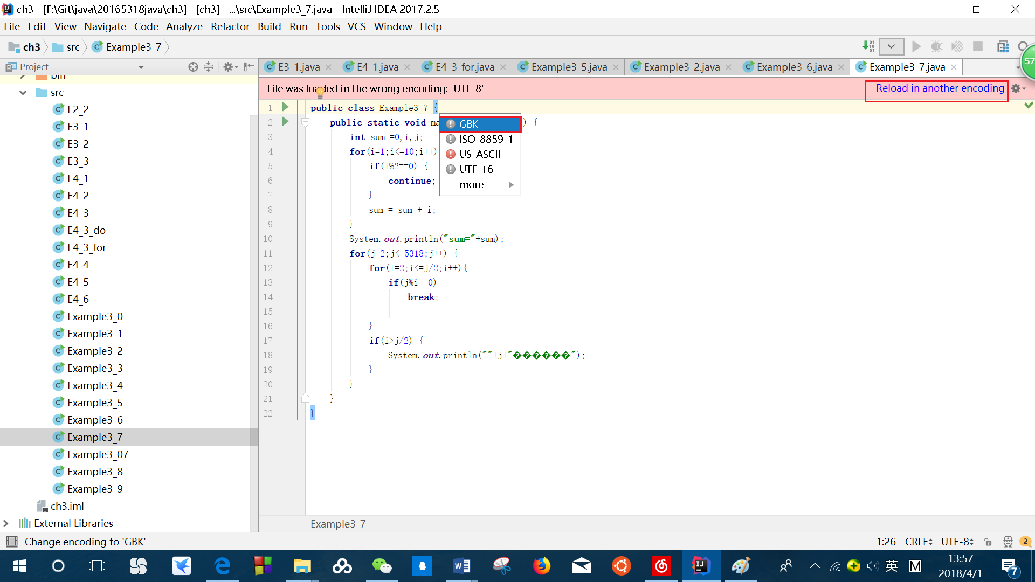
Task: Choose US-ASCII encoding option
Action: 480,154
